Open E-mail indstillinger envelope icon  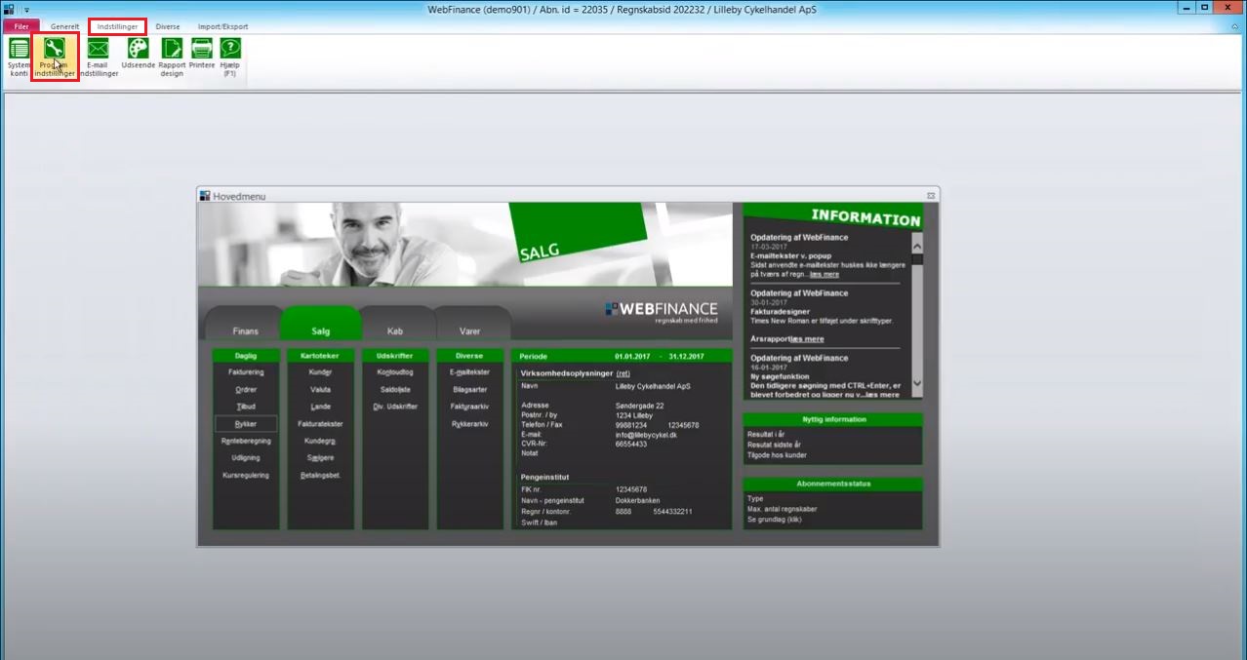pos(97,57)
